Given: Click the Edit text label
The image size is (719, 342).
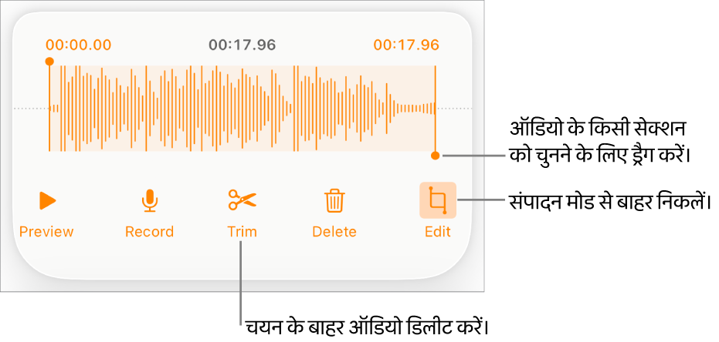Looking at the screenshot, I should click(438, 232).
